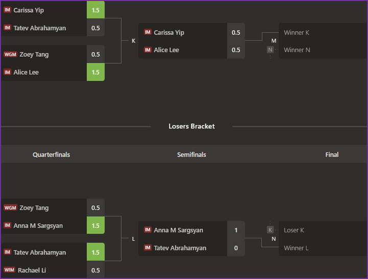Click the WIM title badge beside Rachael Li

tap(9, 270)
